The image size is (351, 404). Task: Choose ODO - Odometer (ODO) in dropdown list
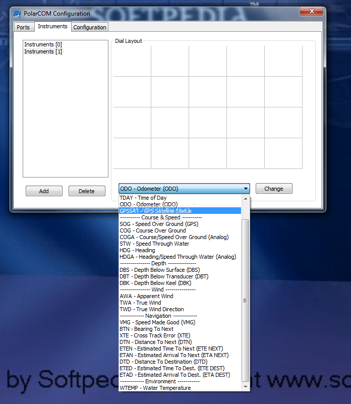click(180, 204)
